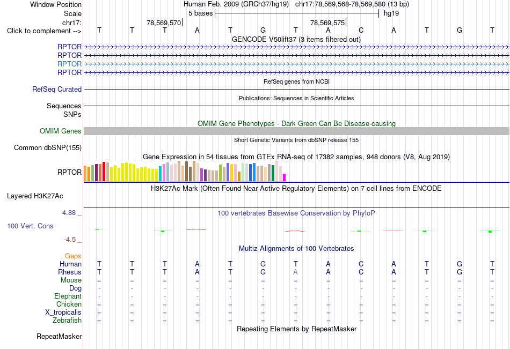Select the Rhesus species row label
The height and width of the screenshot is (349, 510).
coord(70,272)
